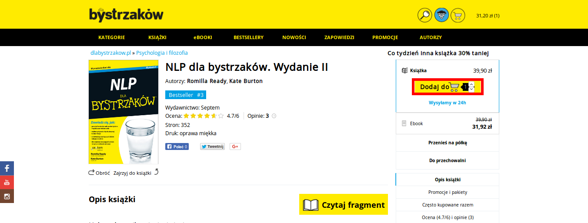The width and height of the screenshot is (588, 223).
Task: Click the Google+ share button
Action: click(235, 146)
